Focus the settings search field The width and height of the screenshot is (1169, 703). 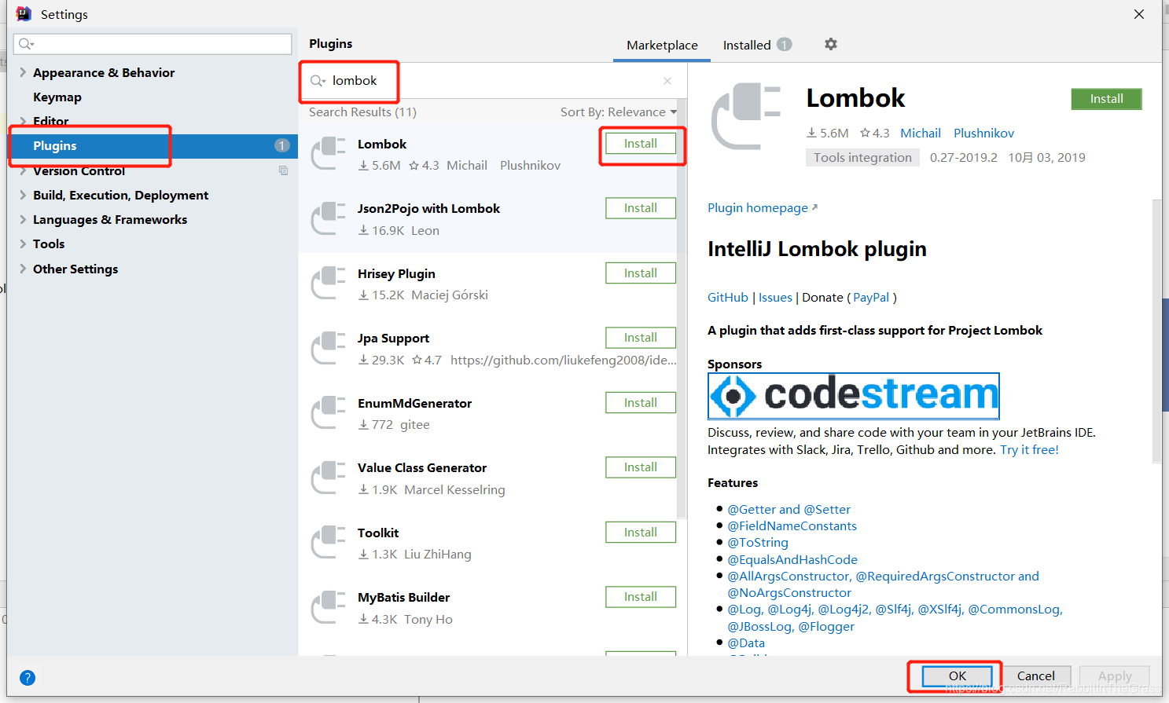pos(153,44)
